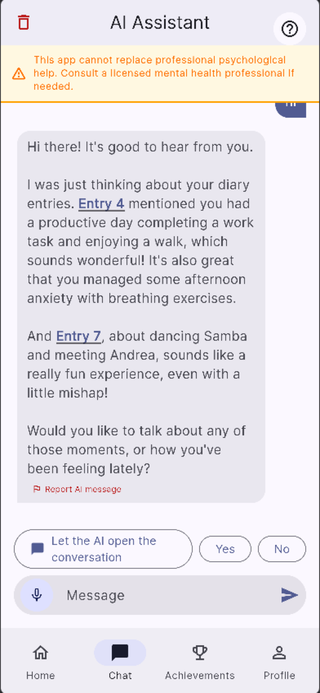
Task: Open the Profile person icon
Action: point(279,653)
